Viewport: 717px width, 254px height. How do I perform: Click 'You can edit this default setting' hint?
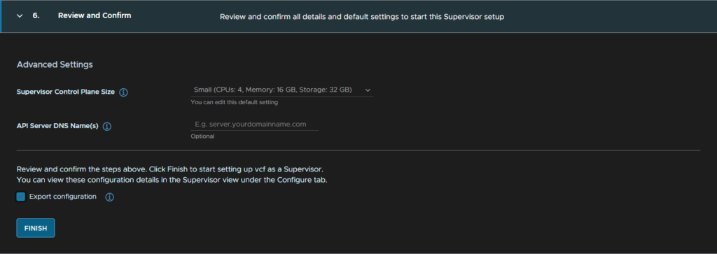click(x=234, y=102)
